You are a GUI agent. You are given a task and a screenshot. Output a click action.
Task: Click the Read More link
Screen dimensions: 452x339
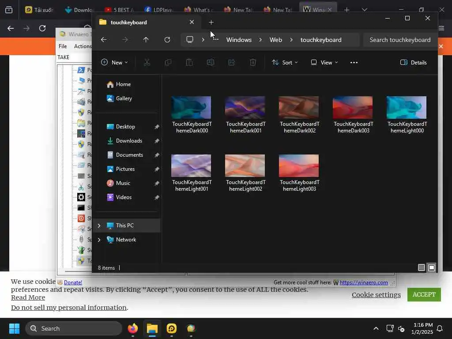[x=28, y=298]
